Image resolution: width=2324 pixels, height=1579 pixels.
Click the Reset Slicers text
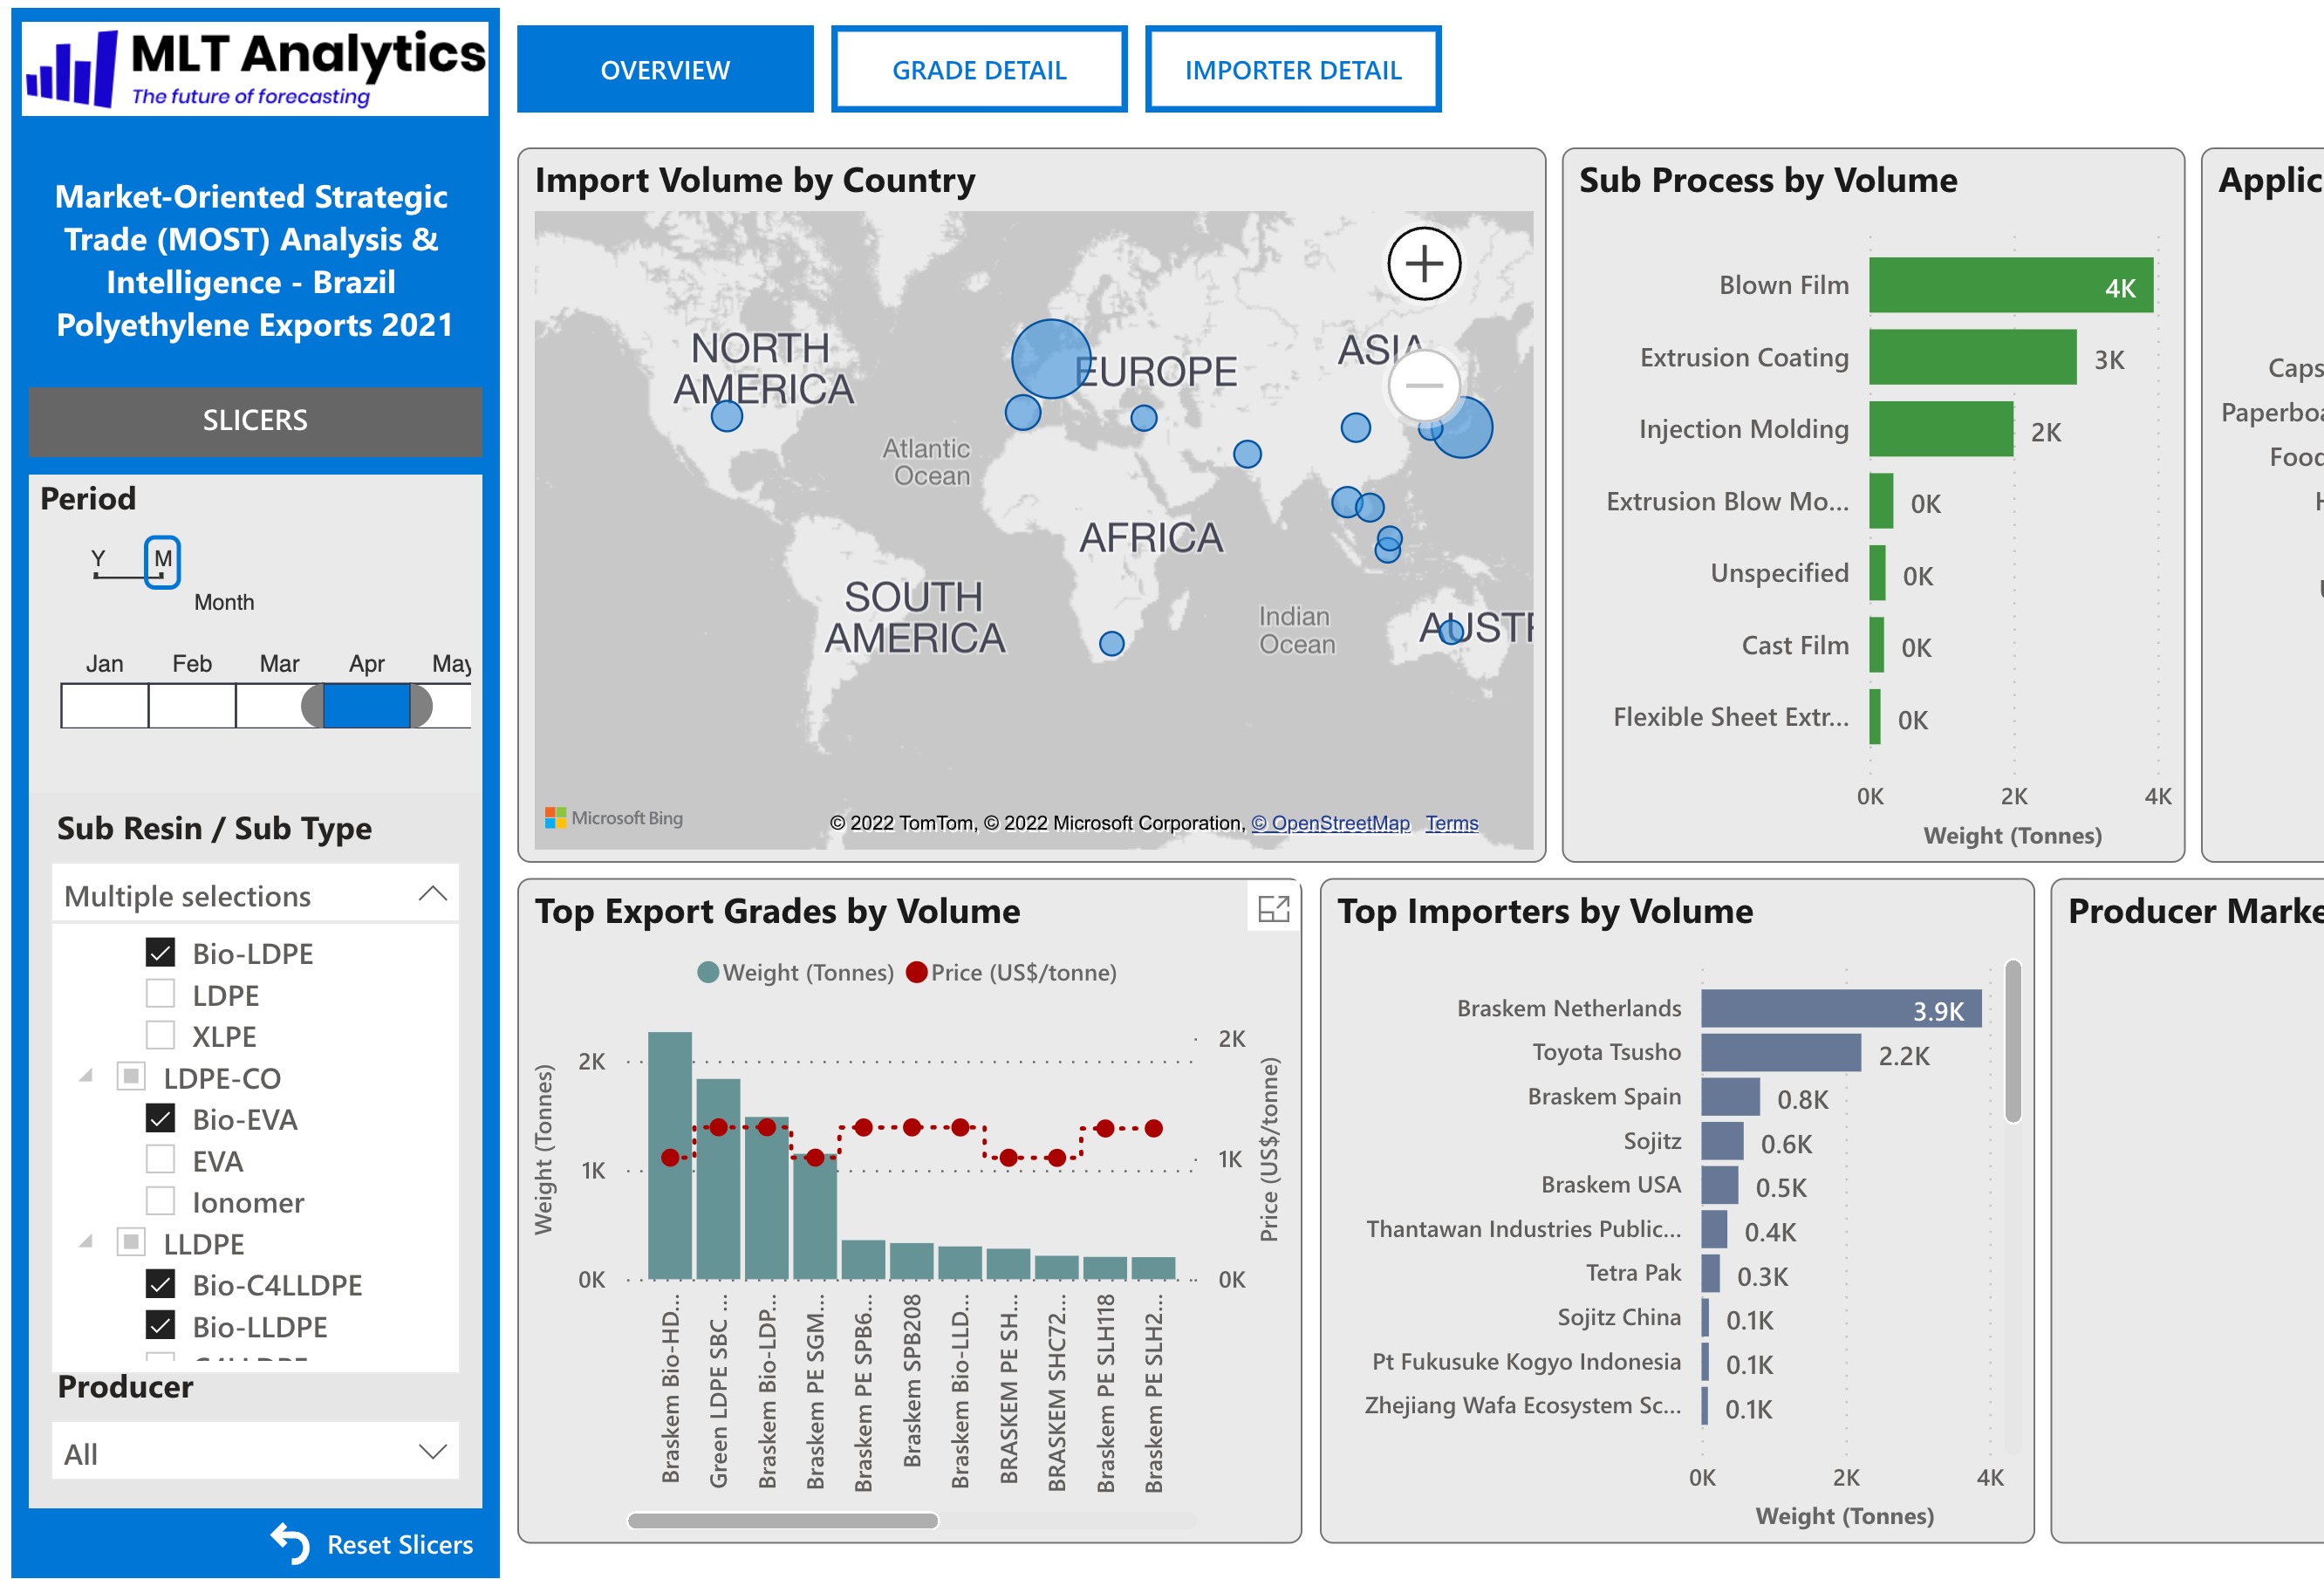pos(400,1544)
